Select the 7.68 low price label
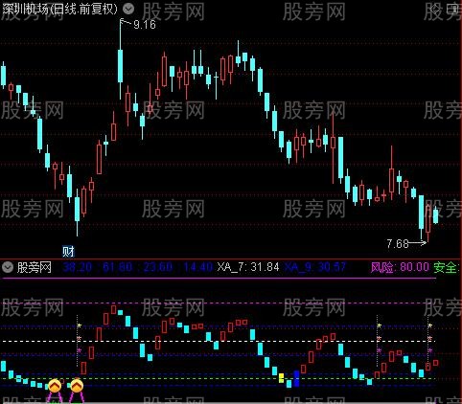Viewport: 462px width, 404px height. click(x=398, y=244)
